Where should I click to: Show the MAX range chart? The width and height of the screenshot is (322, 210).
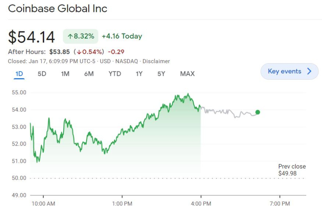187,74
